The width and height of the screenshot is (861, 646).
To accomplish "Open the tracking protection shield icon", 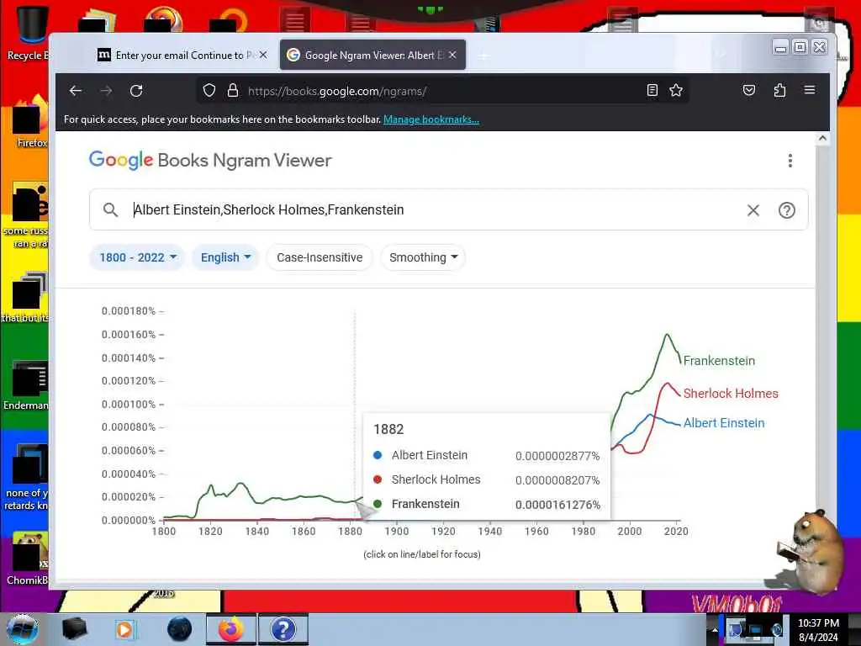I will coord(209,91).
